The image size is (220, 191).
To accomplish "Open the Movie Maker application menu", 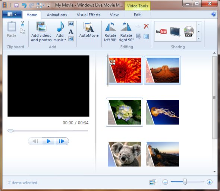I will point(12,14).
